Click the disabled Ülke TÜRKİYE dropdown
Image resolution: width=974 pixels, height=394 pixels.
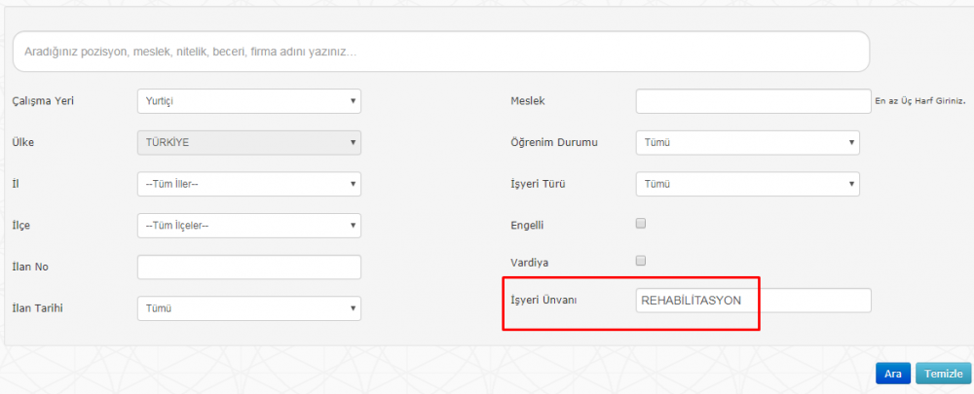pos(249,142)
